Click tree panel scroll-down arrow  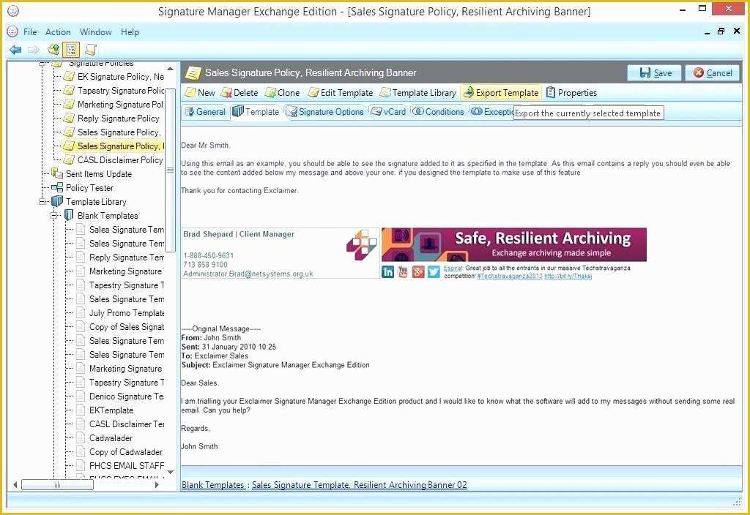coord(170,472)
